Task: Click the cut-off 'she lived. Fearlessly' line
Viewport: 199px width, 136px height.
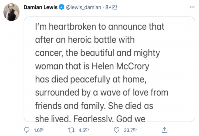Action: pos(90,118)
